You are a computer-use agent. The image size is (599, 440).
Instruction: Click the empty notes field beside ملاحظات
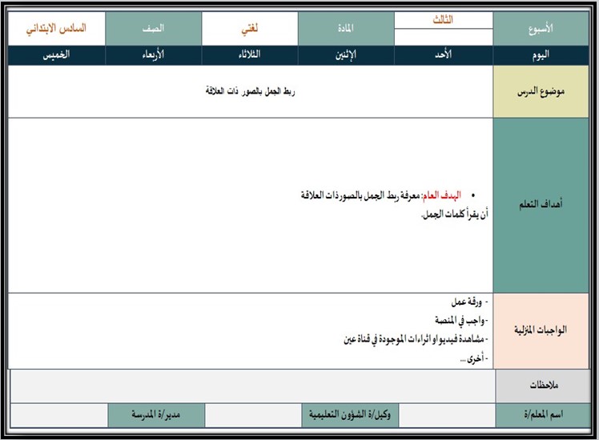[x=253, y=386]
